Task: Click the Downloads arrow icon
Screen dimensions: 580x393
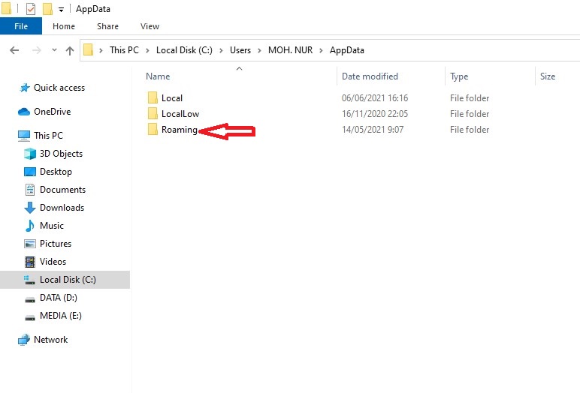Action: pos(30,208)
